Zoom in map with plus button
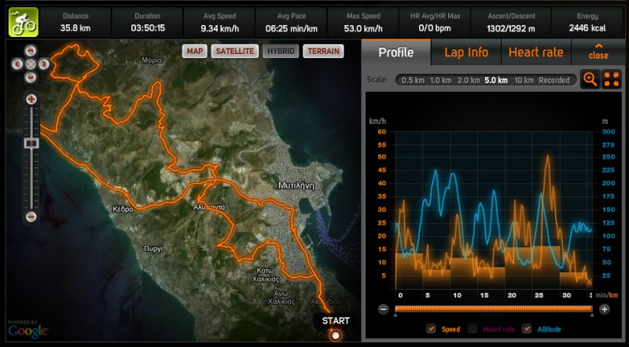The height and width of the screenshot is (347, 629). [31, 100]
